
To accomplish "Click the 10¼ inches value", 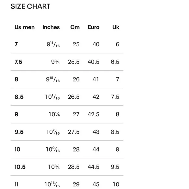I will pos(54,114).
